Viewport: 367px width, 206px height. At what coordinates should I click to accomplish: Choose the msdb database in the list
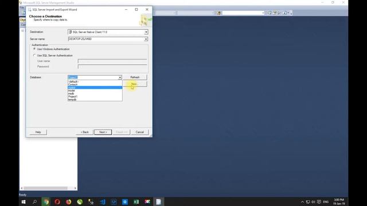pos(95,93)
